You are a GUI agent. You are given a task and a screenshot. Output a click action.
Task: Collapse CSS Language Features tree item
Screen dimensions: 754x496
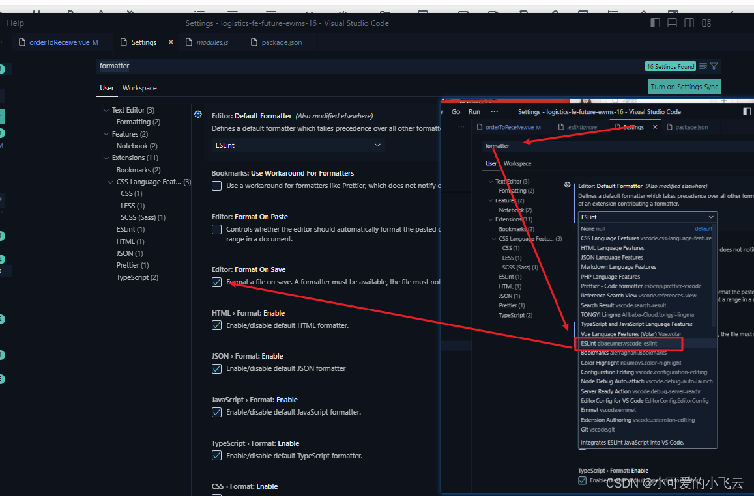(x=109, y=182)
